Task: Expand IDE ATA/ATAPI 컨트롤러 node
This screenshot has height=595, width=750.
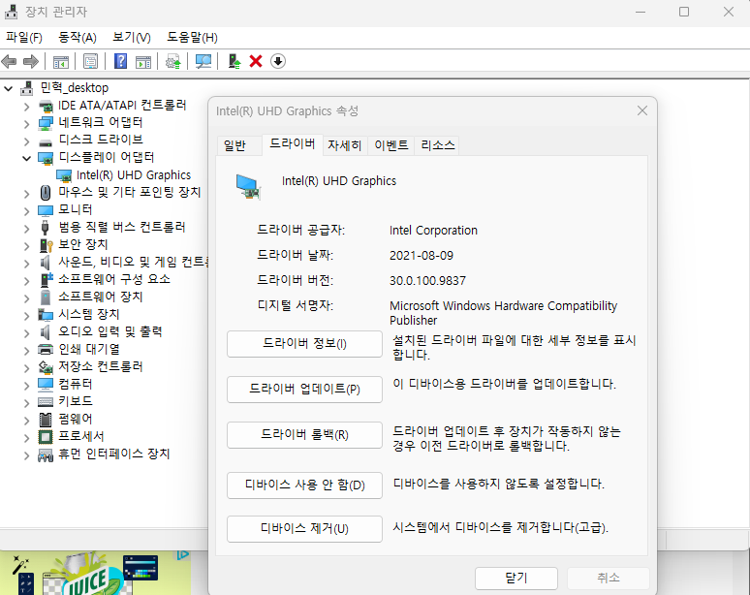Action: (x=27, y=107)
